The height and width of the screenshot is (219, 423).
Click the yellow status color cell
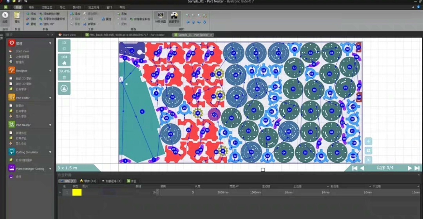(77, 192)
